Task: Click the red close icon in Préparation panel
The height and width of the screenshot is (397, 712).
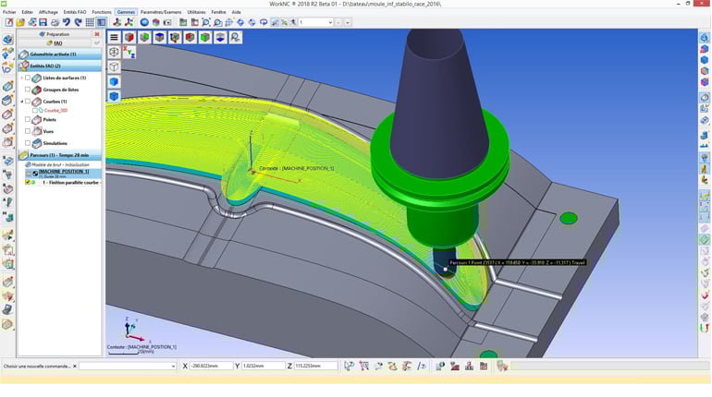Action: [97, 34]
